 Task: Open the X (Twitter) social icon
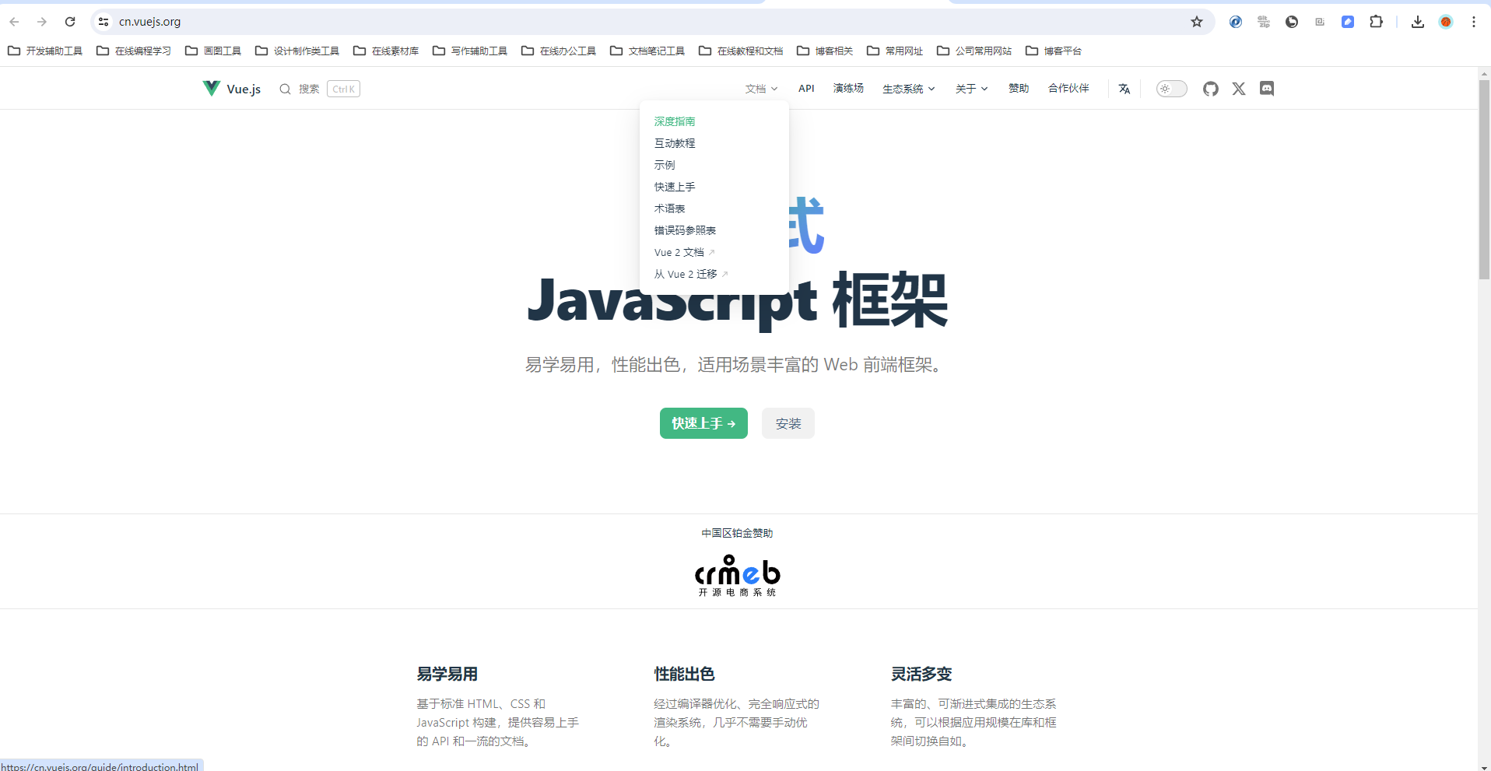1239,89
